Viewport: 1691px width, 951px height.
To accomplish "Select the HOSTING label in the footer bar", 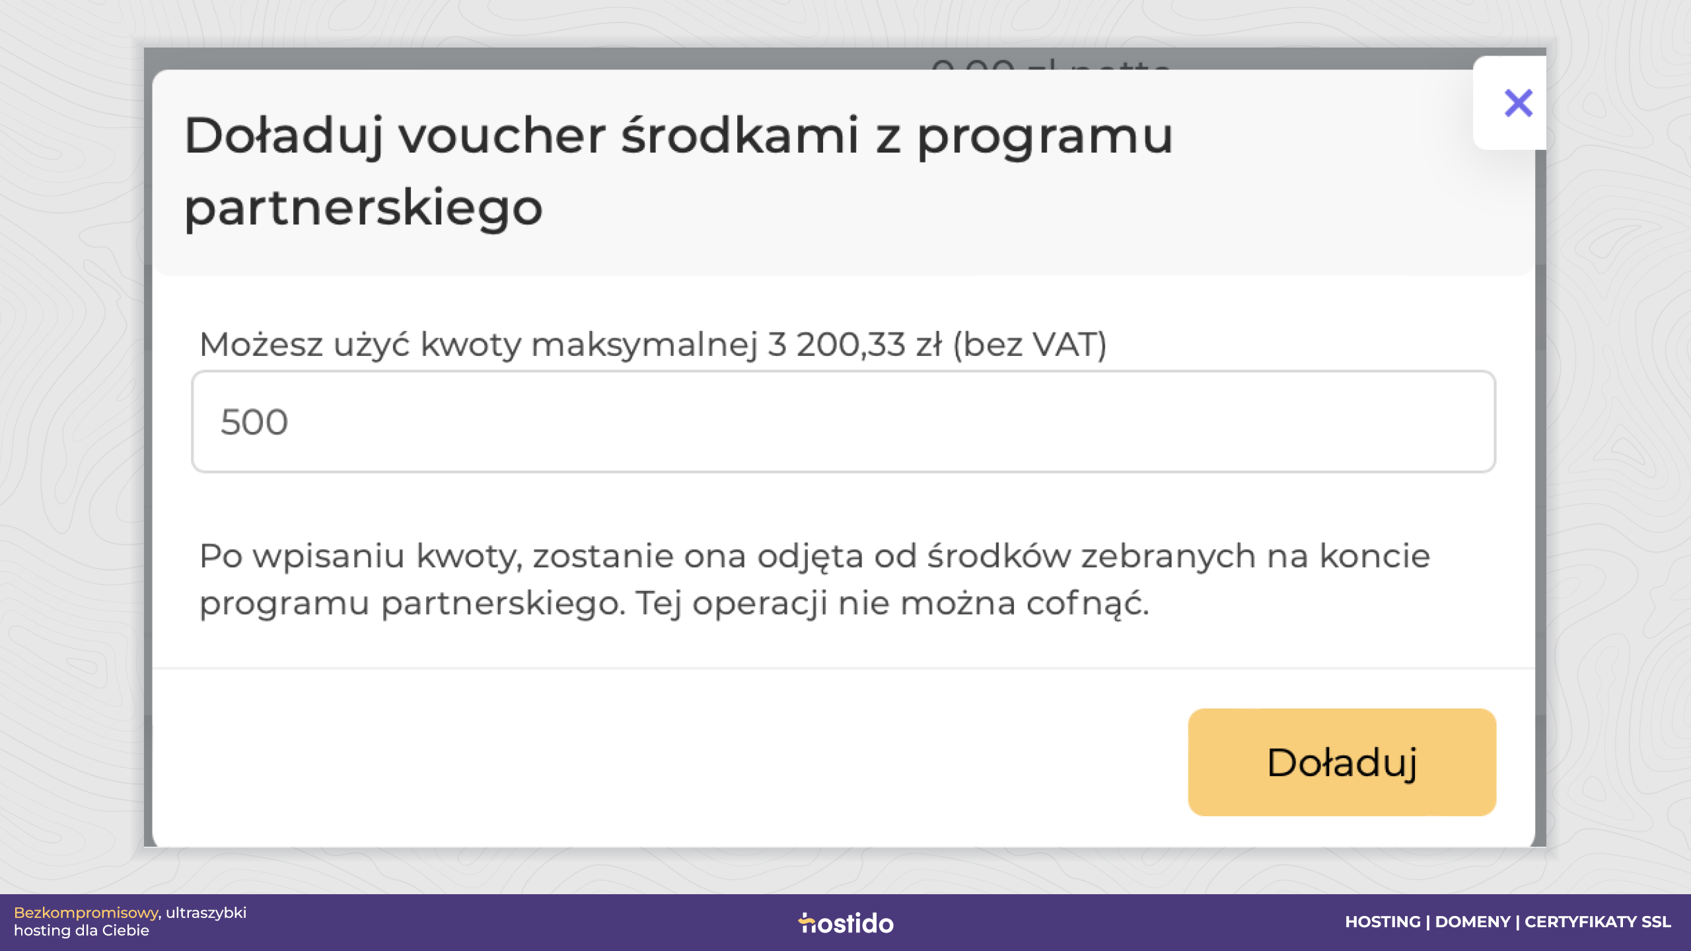I will (x=1383, y=922).
